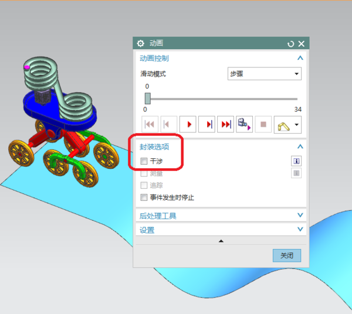Viewport: 352px width, 314px height.
Task: Click the magenta point on the spring
Action: pos(27,67)
